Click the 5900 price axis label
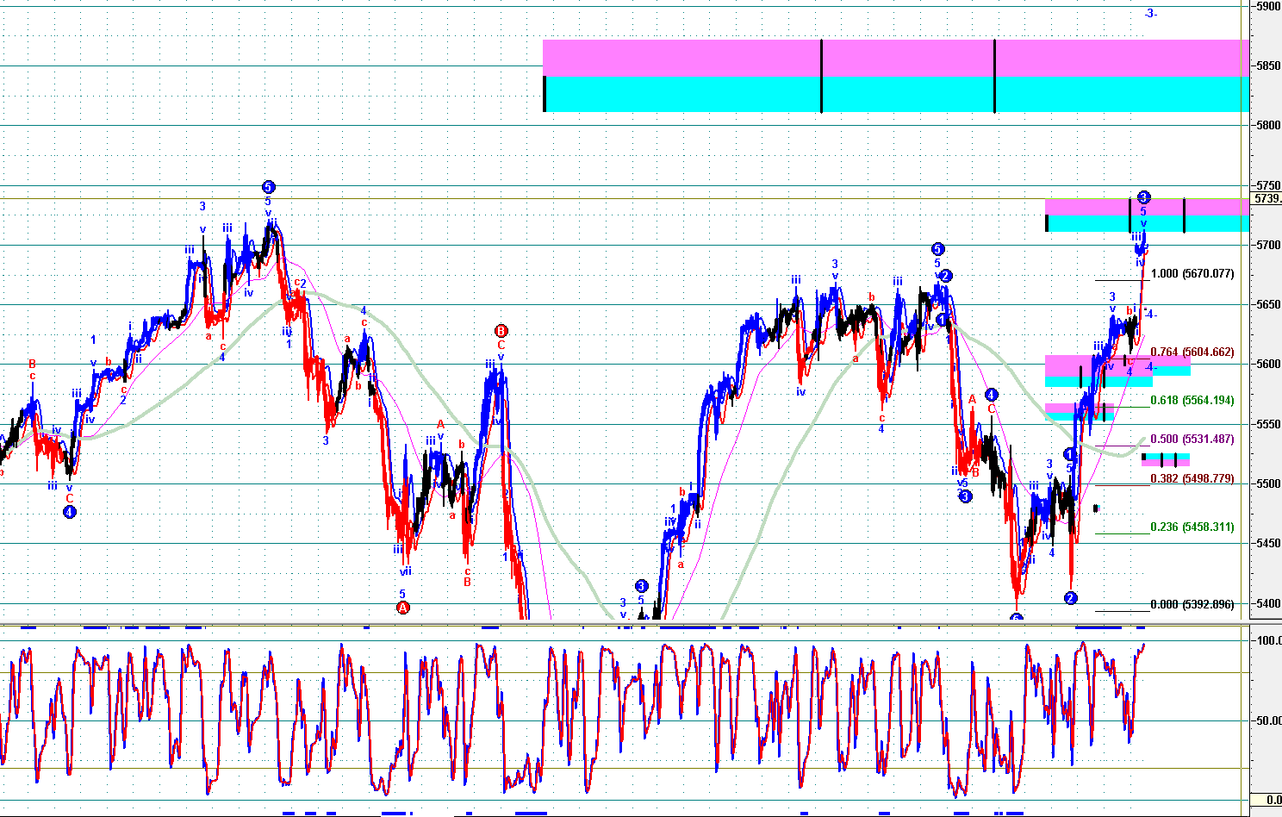 pyautogui.click(x=1268, y=6)
